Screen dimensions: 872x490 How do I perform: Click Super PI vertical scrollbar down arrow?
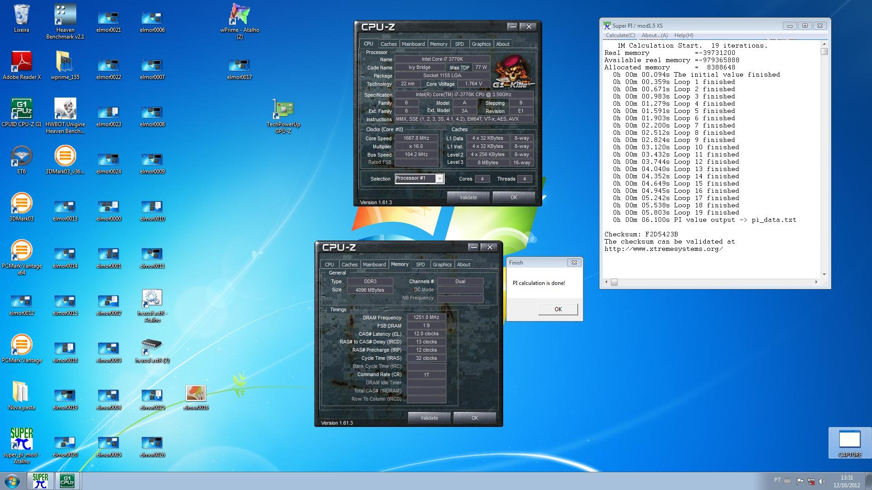pos(824,274)
